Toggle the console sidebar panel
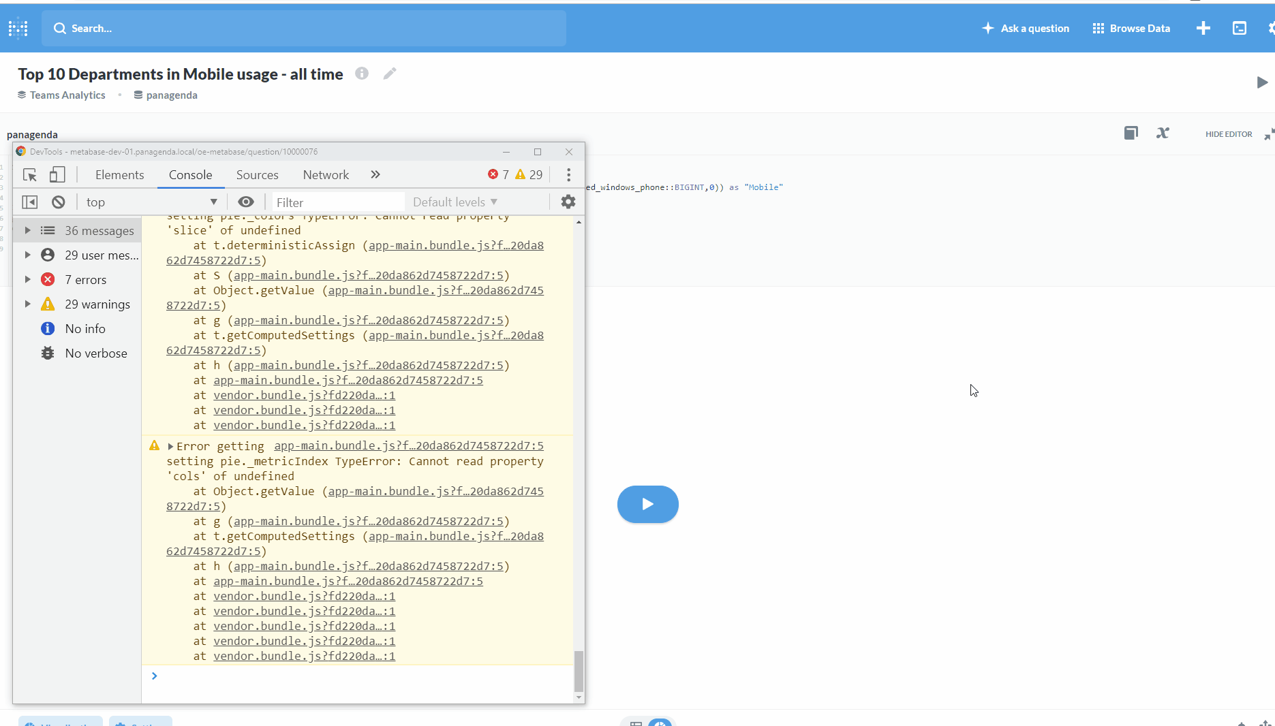The width and height of the screenshot is (1275, 726). 29,202
